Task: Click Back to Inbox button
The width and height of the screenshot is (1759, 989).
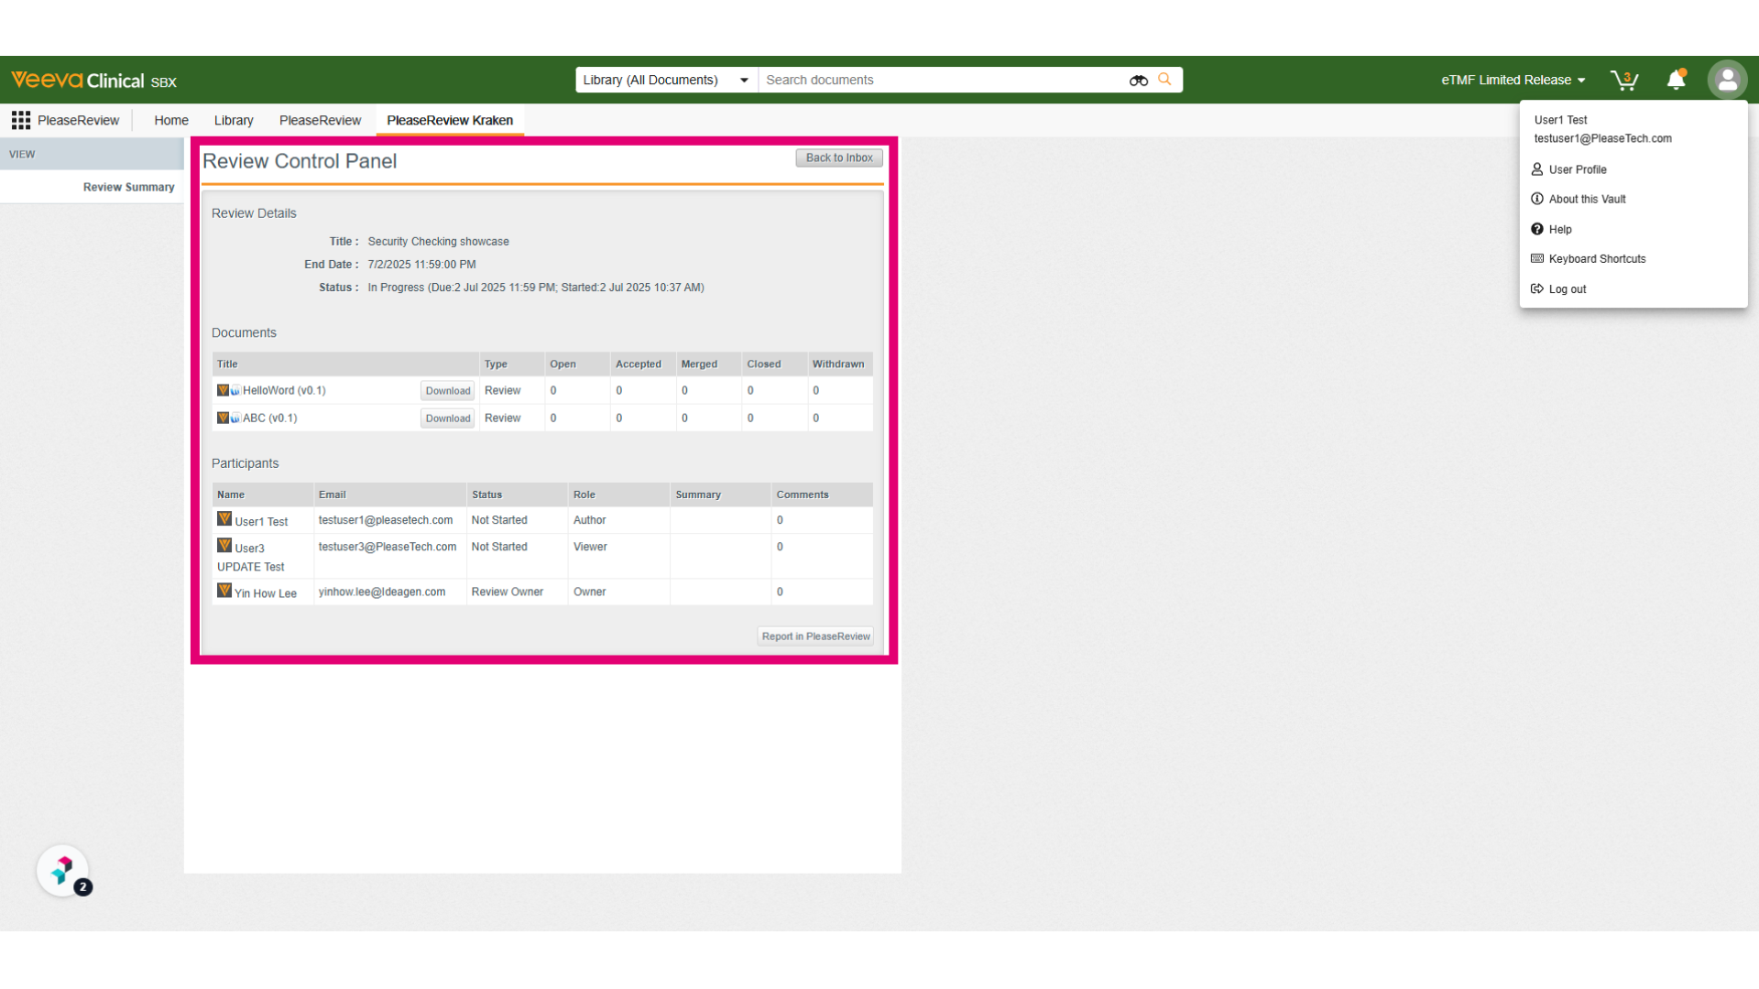Action: pos(839,158)
